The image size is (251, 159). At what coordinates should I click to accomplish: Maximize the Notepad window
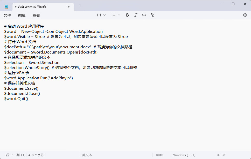233,4
